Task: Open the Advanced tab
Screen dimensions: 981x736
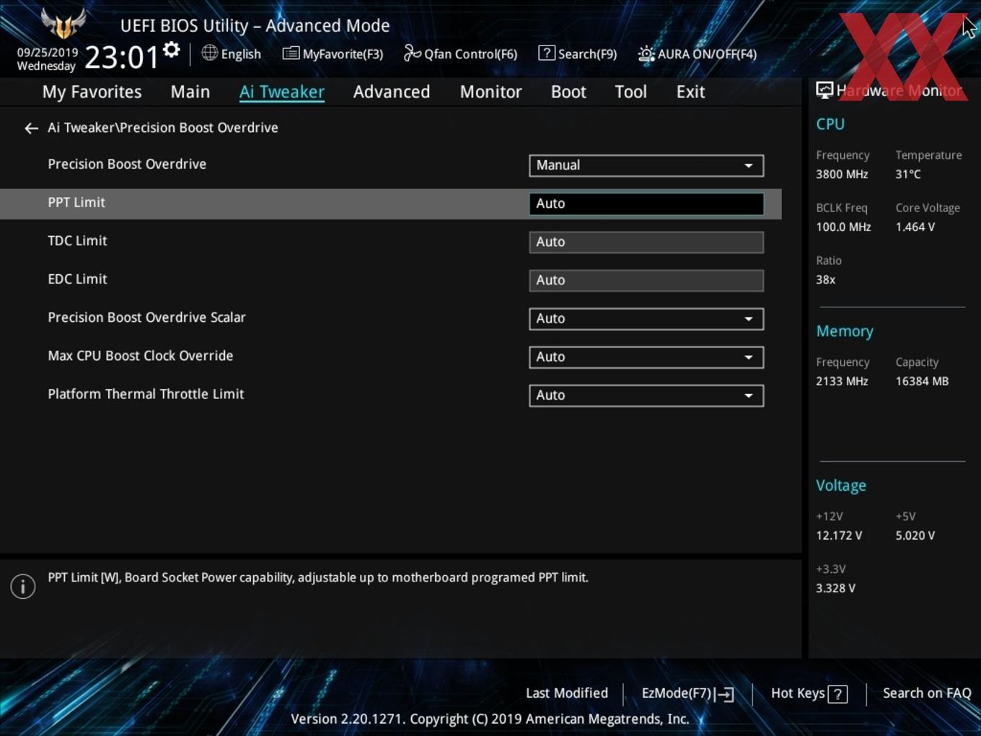Action: [392, 92]
